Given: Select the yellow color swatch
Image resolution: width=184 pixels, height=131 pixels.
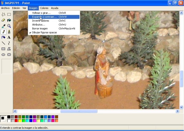Looking at the screenshot, I should point(20,121).
